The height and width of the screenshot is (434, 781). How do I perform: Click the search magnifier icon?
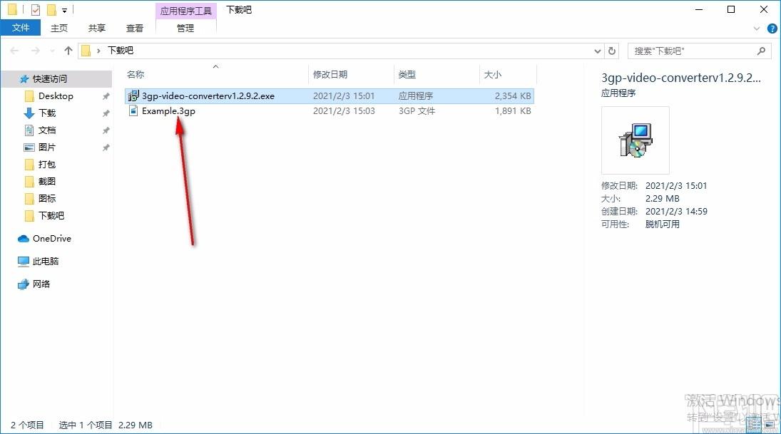coord(761,51)
